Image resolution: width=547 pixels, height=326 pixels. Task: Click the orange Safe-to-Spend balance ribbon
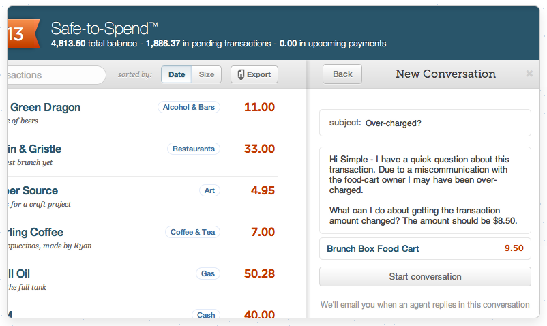19,33
